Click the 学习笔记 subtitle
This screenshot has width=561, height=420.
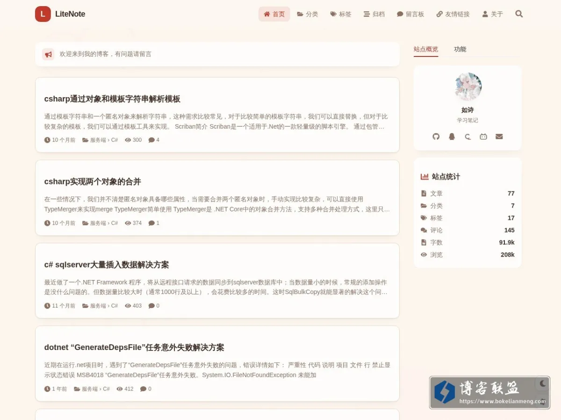click(x=467, y=120)
